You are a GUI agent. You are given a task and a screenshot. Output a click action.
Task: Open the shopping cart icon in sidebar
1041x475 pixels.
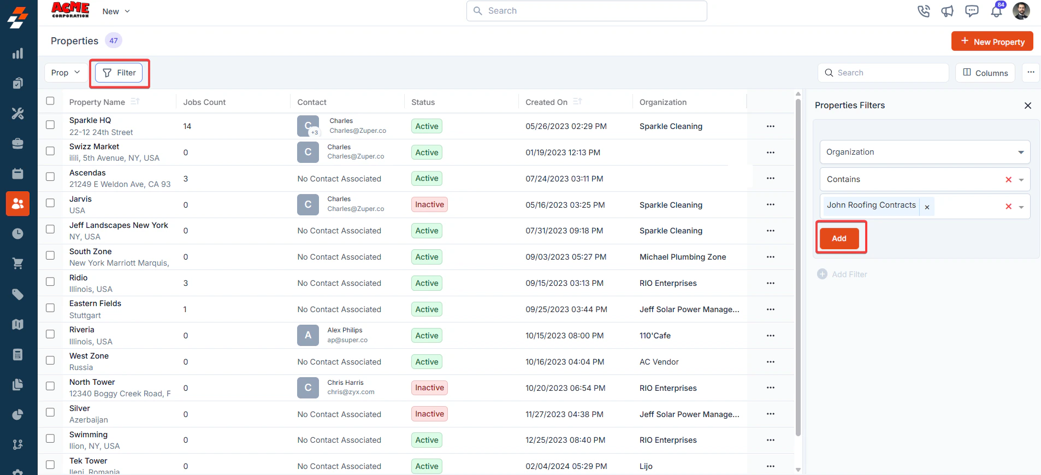click(x=18, y=263)
